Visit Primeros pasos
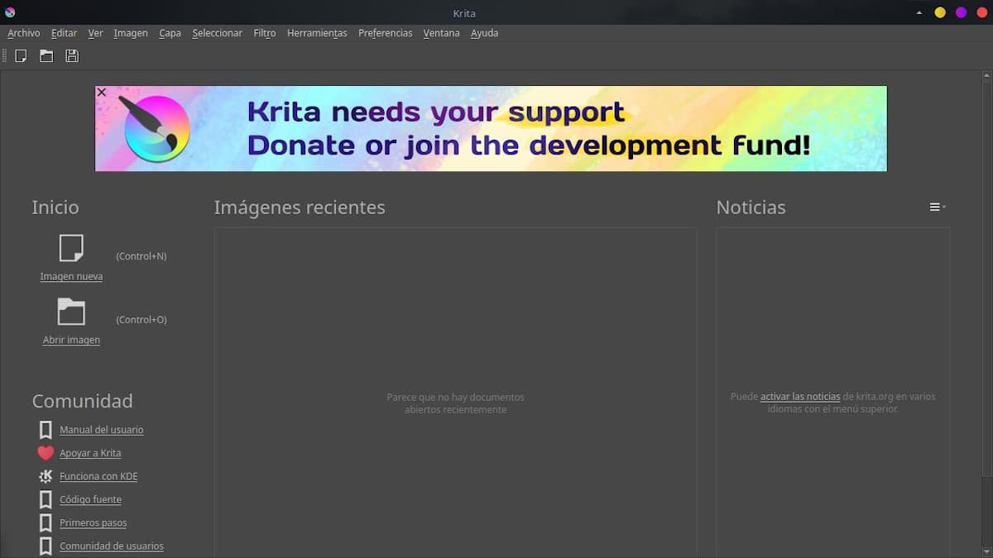This screenshot has width=993, height=558. pos(92,522)
